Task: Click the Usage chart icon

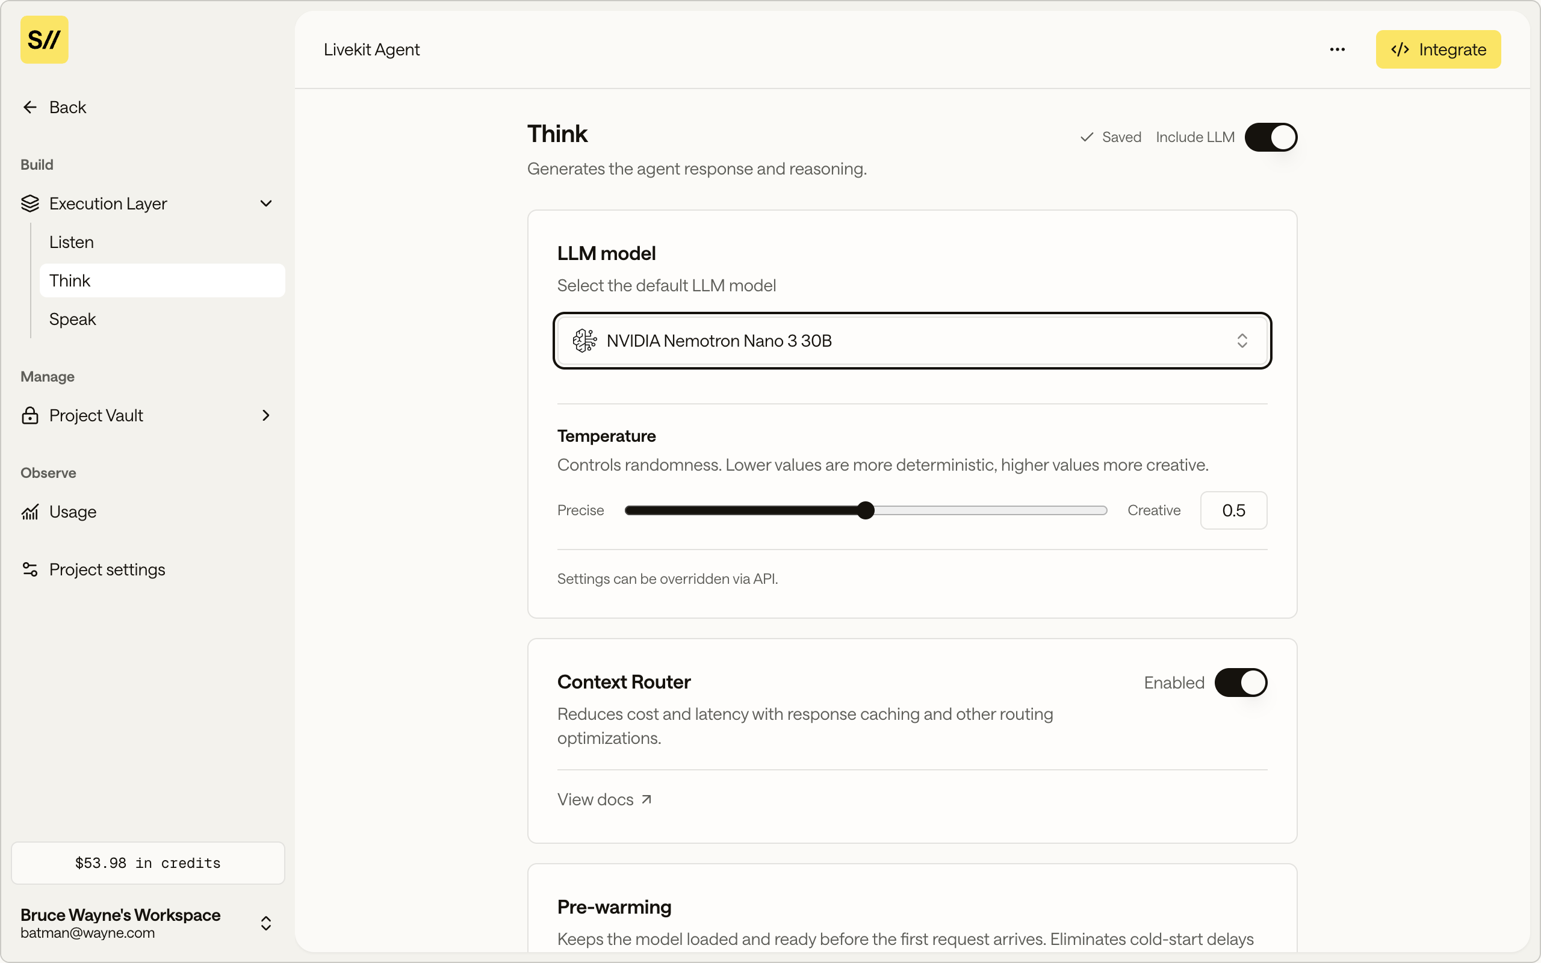Action: 30,512
